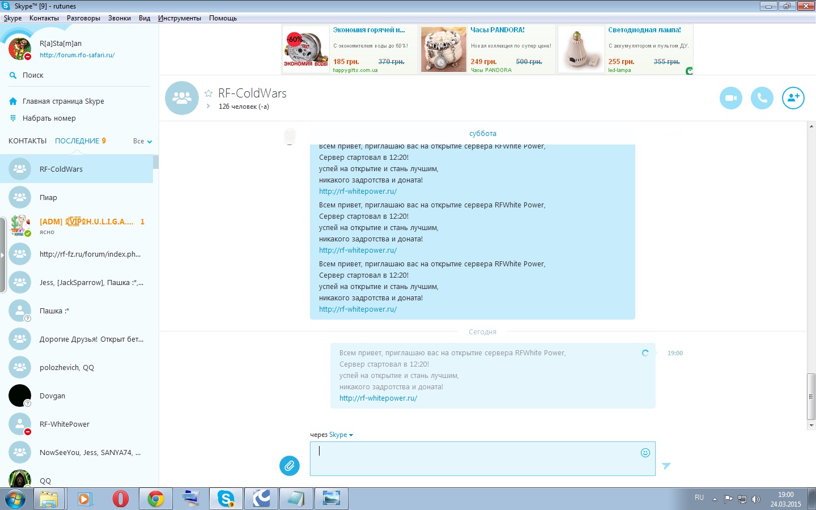This screenshot has width=816, height=510.
Task: Open rf-whitepower.ru link in last Saturday message
Action: click(x=358, y=309)
